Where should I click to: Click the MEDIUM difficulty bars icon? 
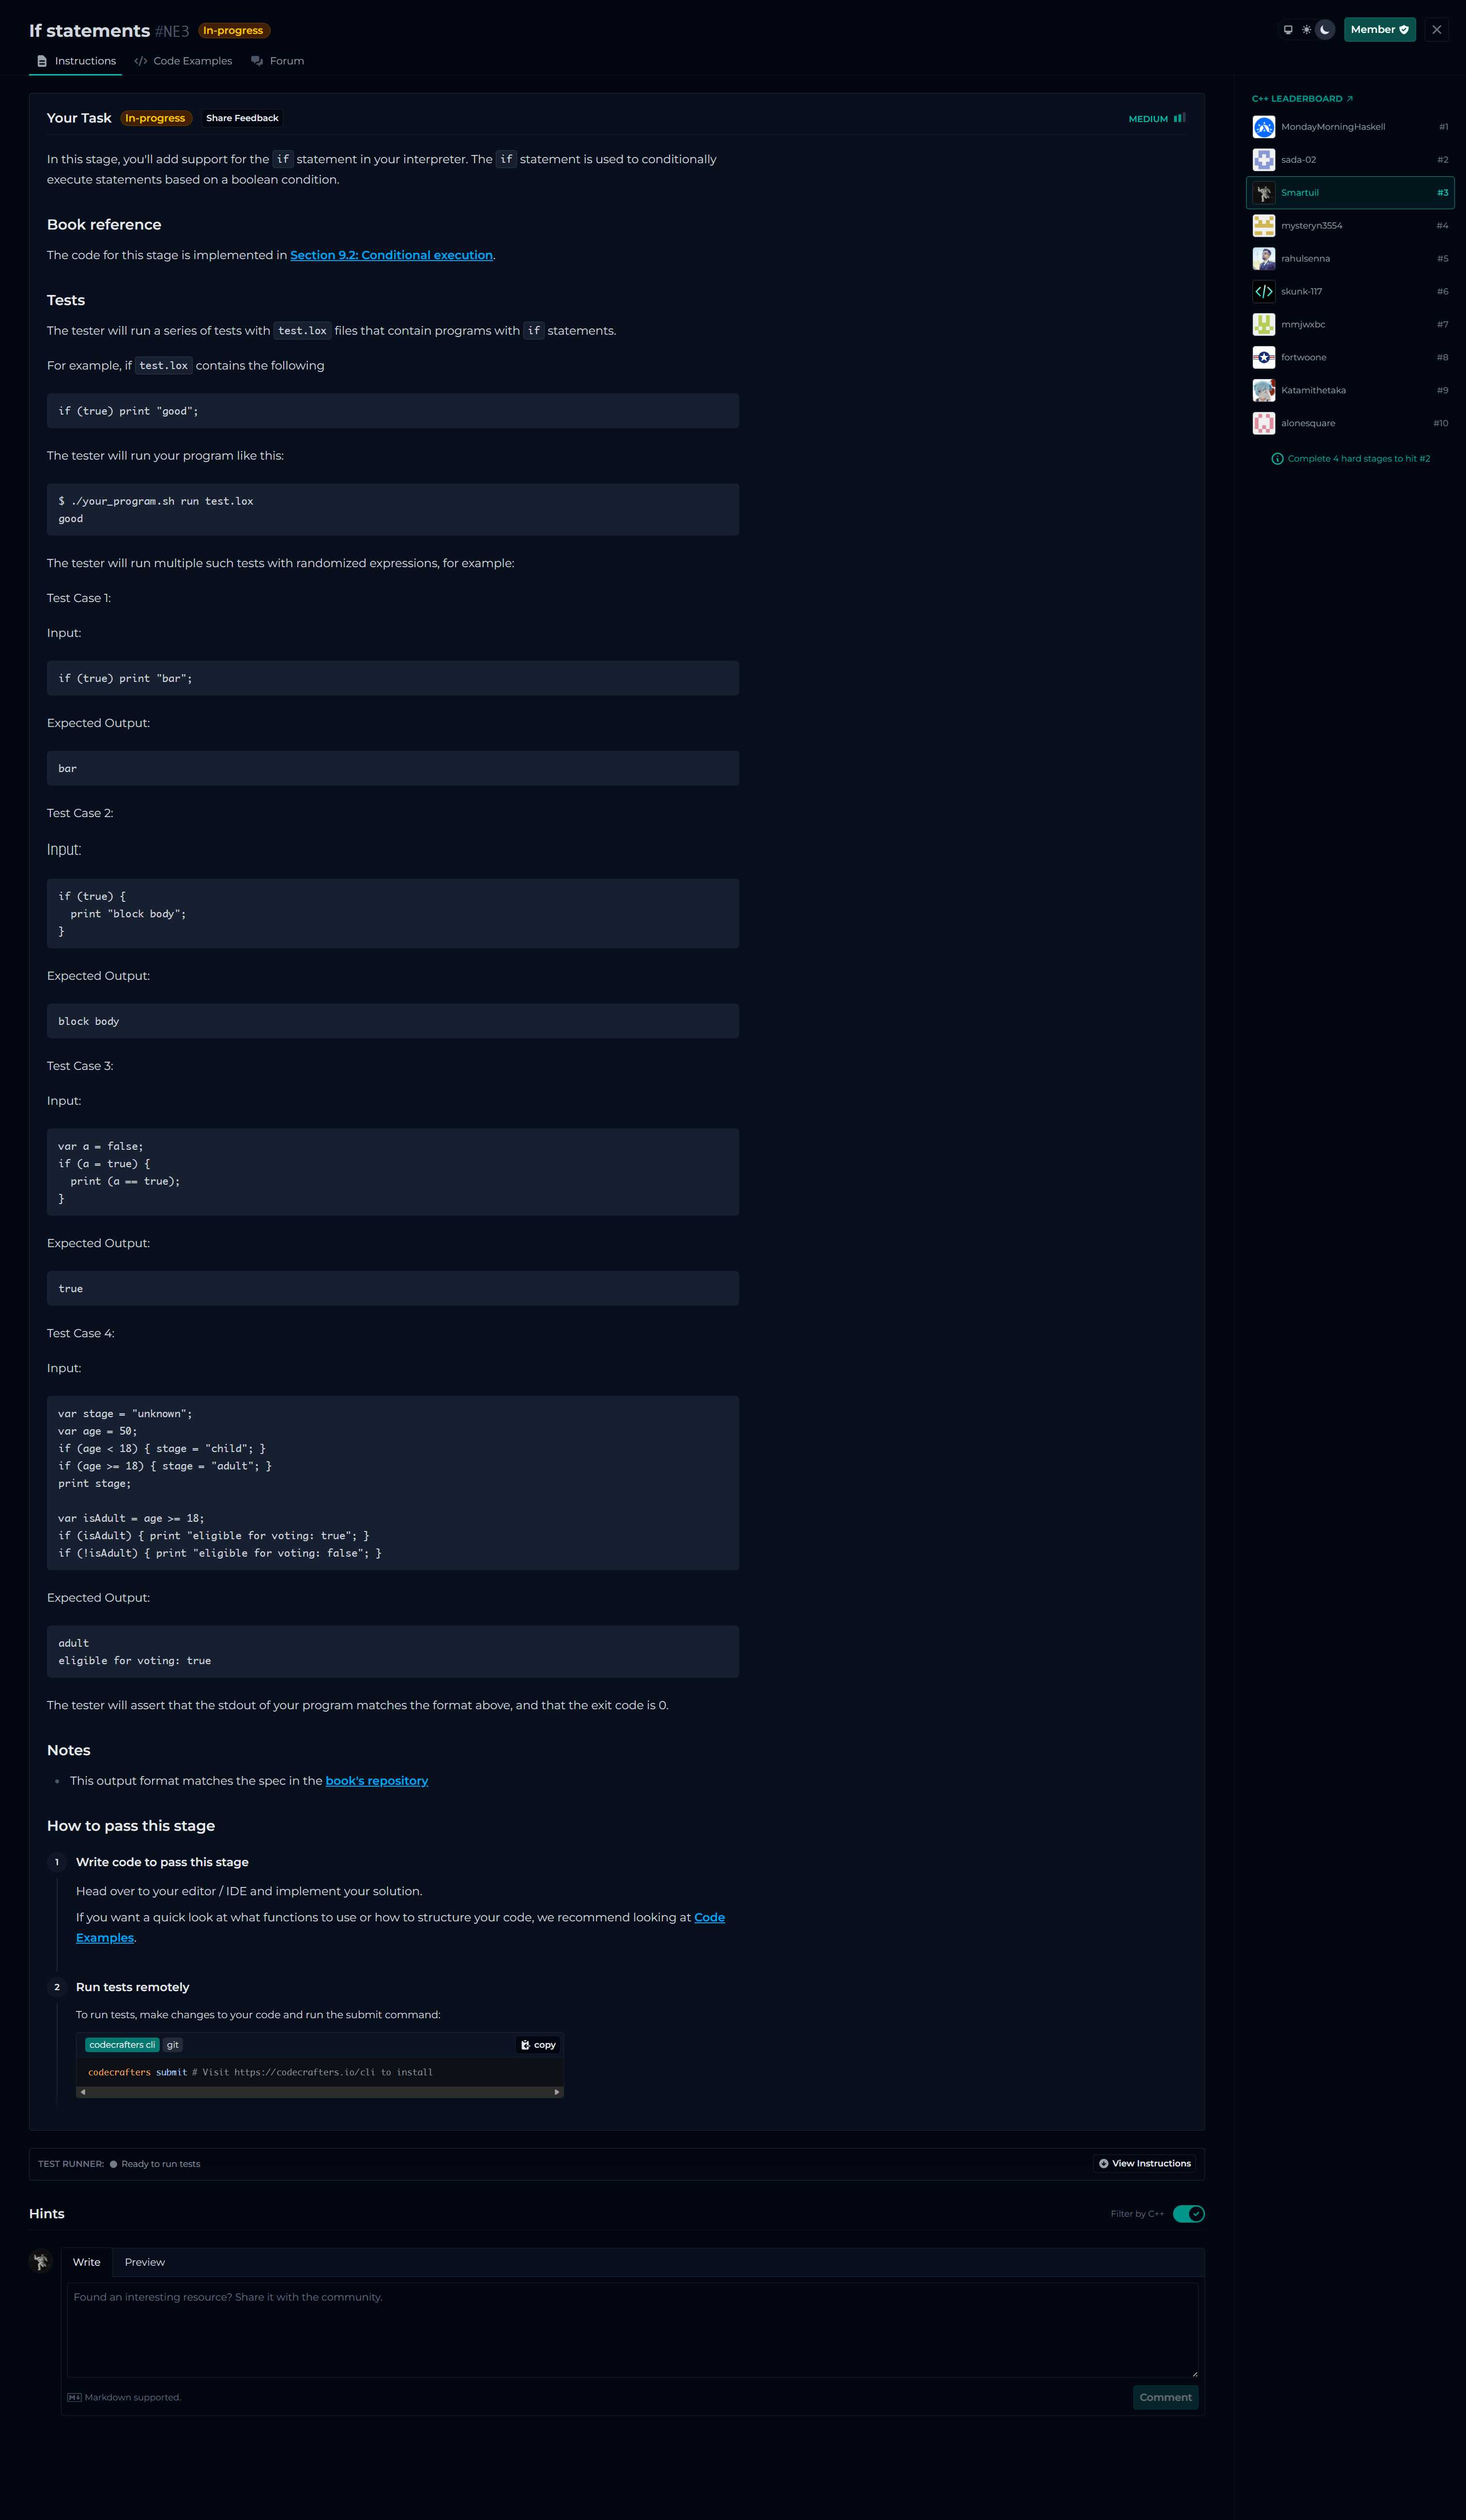[x=1179, y=118]
